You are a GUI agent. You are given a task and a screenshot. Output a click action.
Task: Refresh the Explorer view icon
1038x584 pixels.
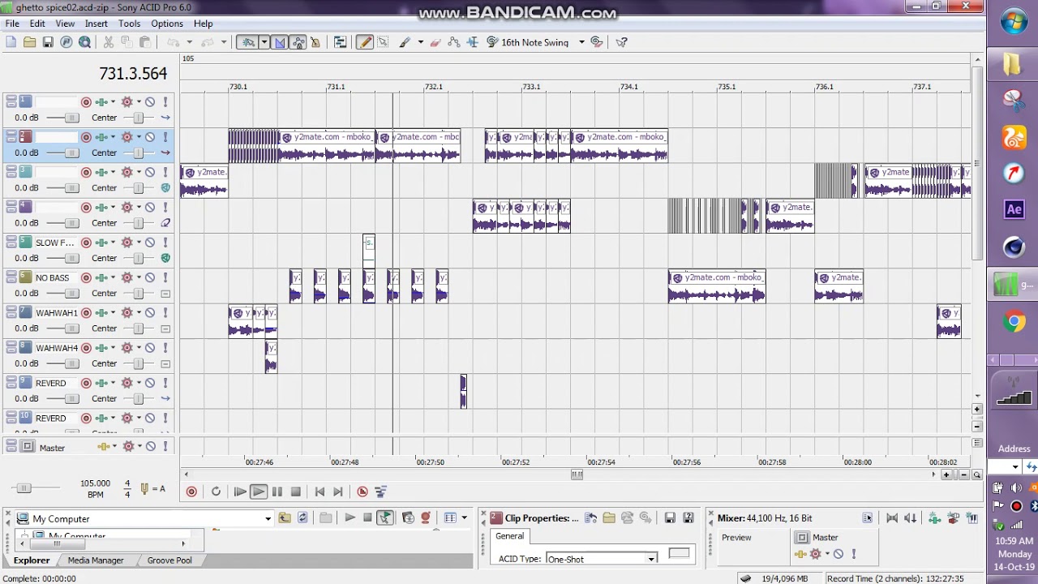point(302,517)
